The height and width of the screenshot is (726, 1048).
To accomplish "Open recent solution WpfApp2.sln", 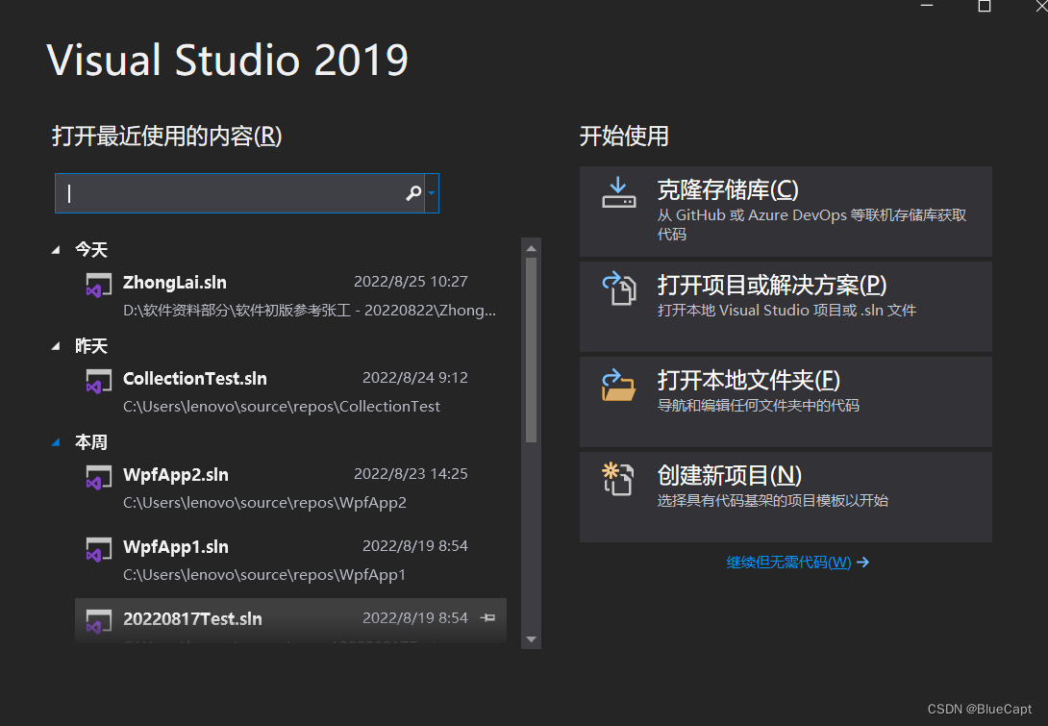I will click(x=290, y=488).
